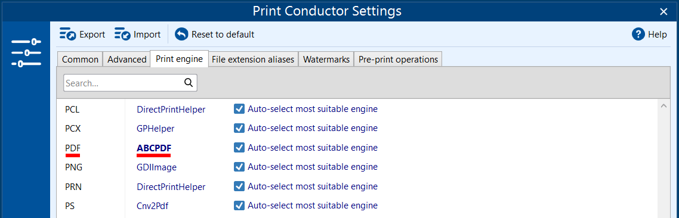Open the Cnv2Pdf engine dropdown for PS
The height and width of the screenshot is (218, 679).
(152, 206)
